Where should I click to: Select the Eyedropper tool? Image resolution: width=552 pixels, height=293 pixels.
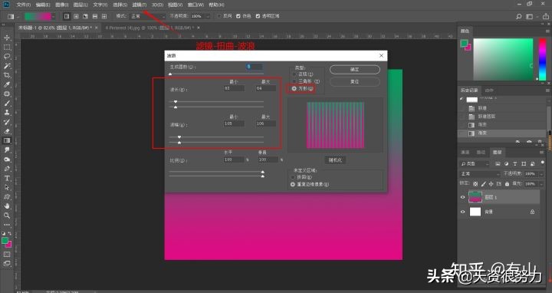(x=7, y=84)
